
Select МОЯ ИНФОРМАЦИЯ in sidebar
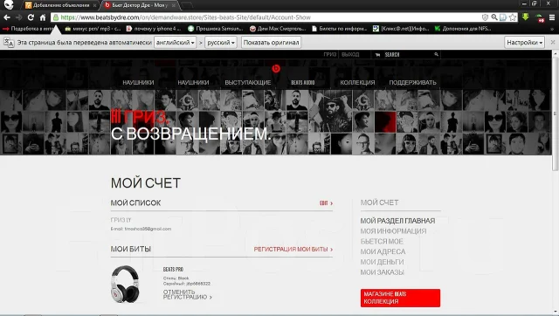click(393, 231)
